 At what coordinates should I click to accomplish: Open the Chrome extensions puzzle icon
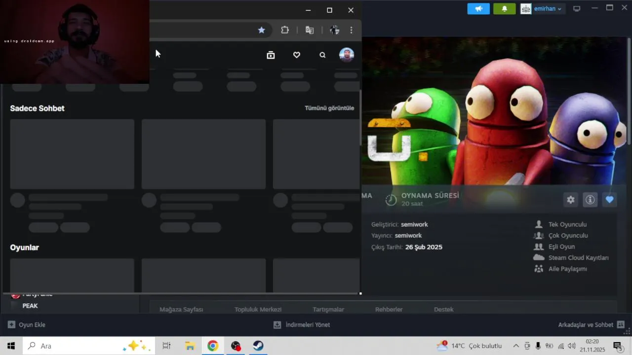tap(285, 30)
